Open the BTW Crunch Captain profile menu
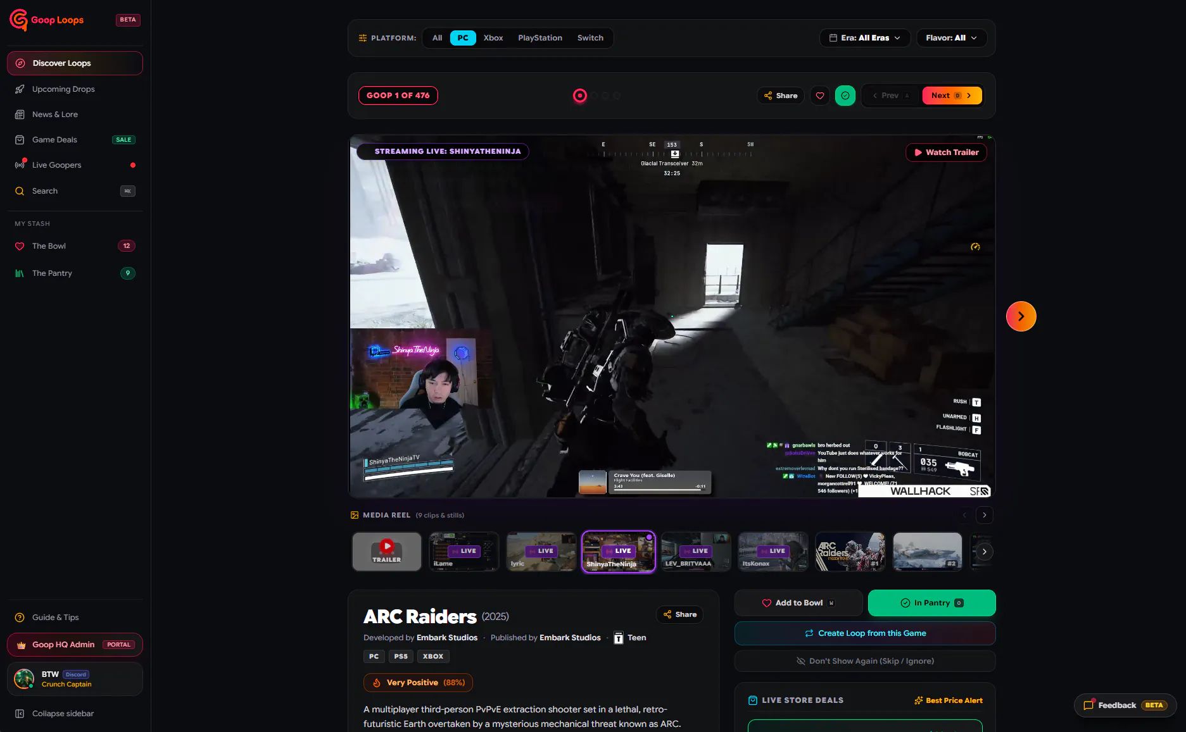1186x732 pixels. (x=75, y=679)
